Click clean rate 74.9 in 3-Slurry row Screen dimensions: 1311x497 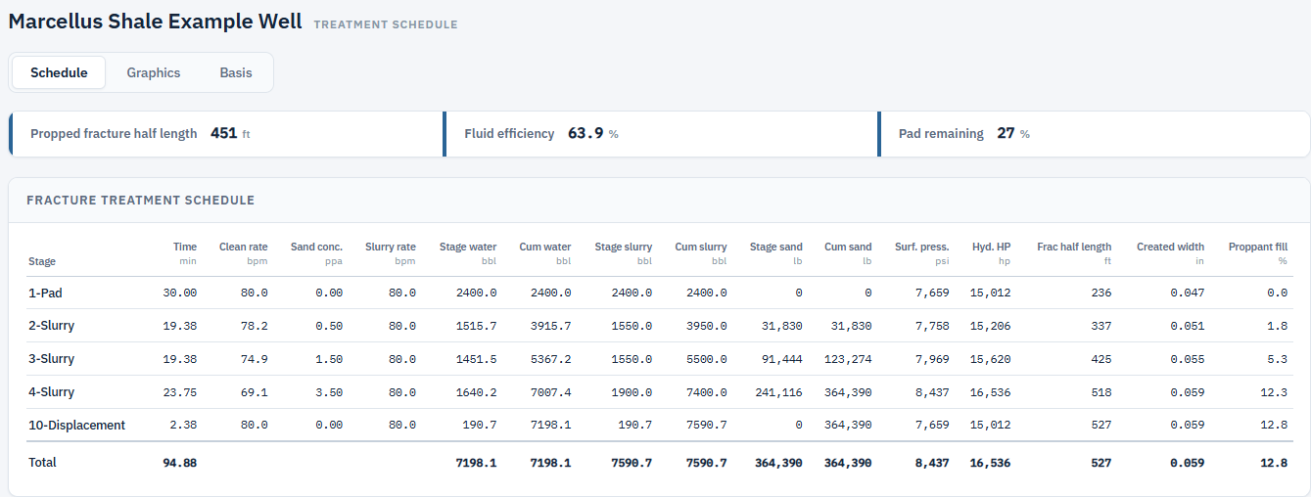coord(254,359)
